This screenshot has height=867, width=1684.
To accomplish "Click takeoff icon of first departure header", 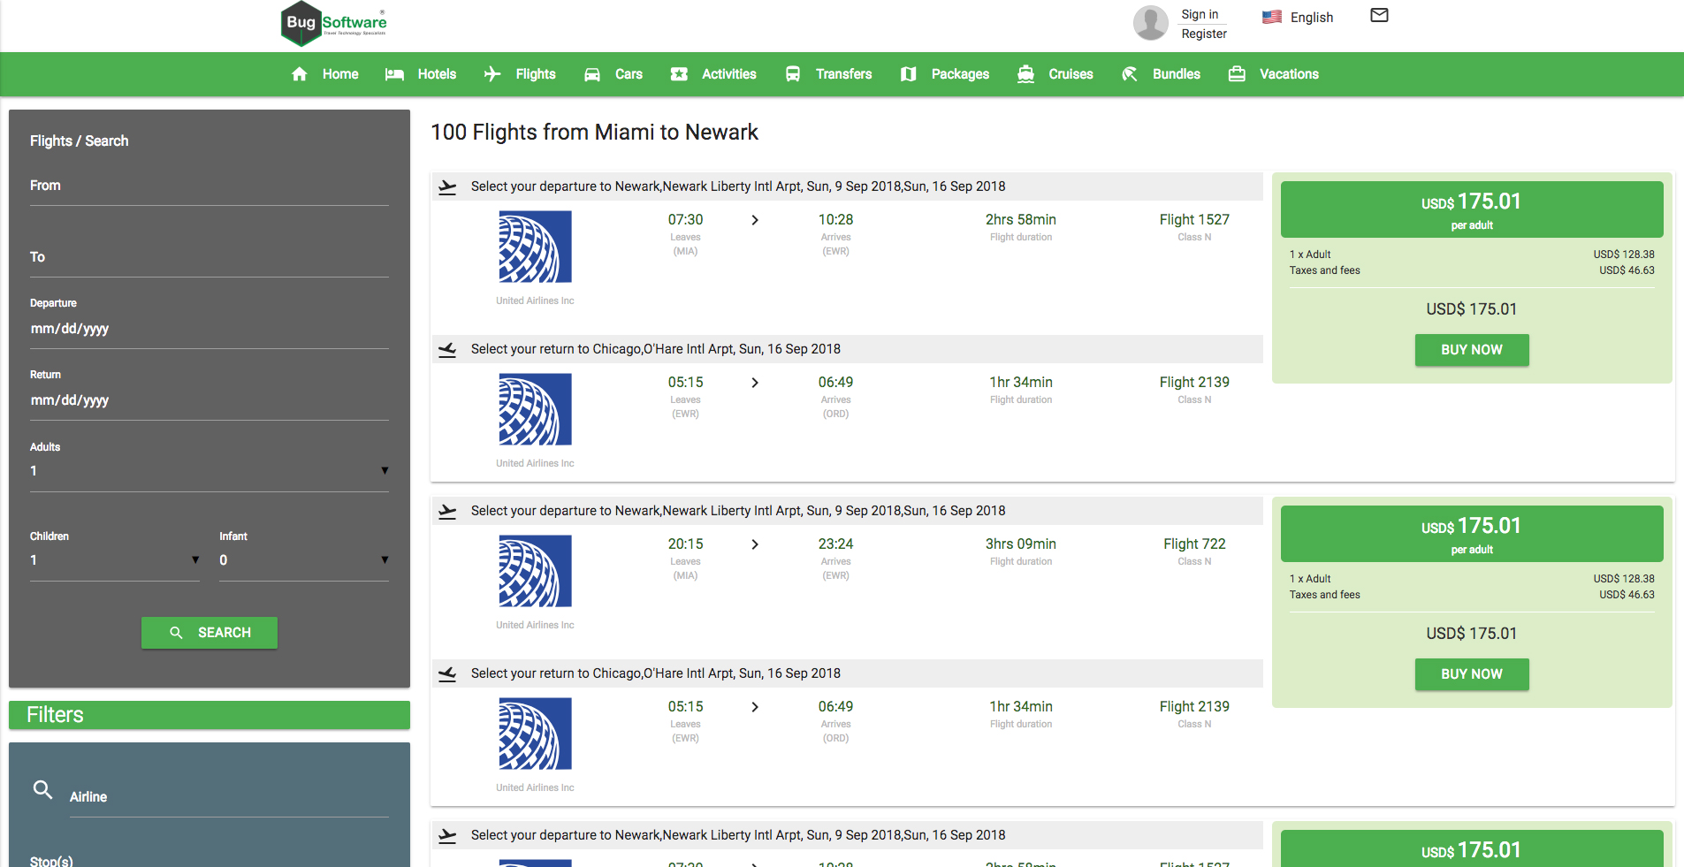I will pyautogui.click(x=448, y=186).
